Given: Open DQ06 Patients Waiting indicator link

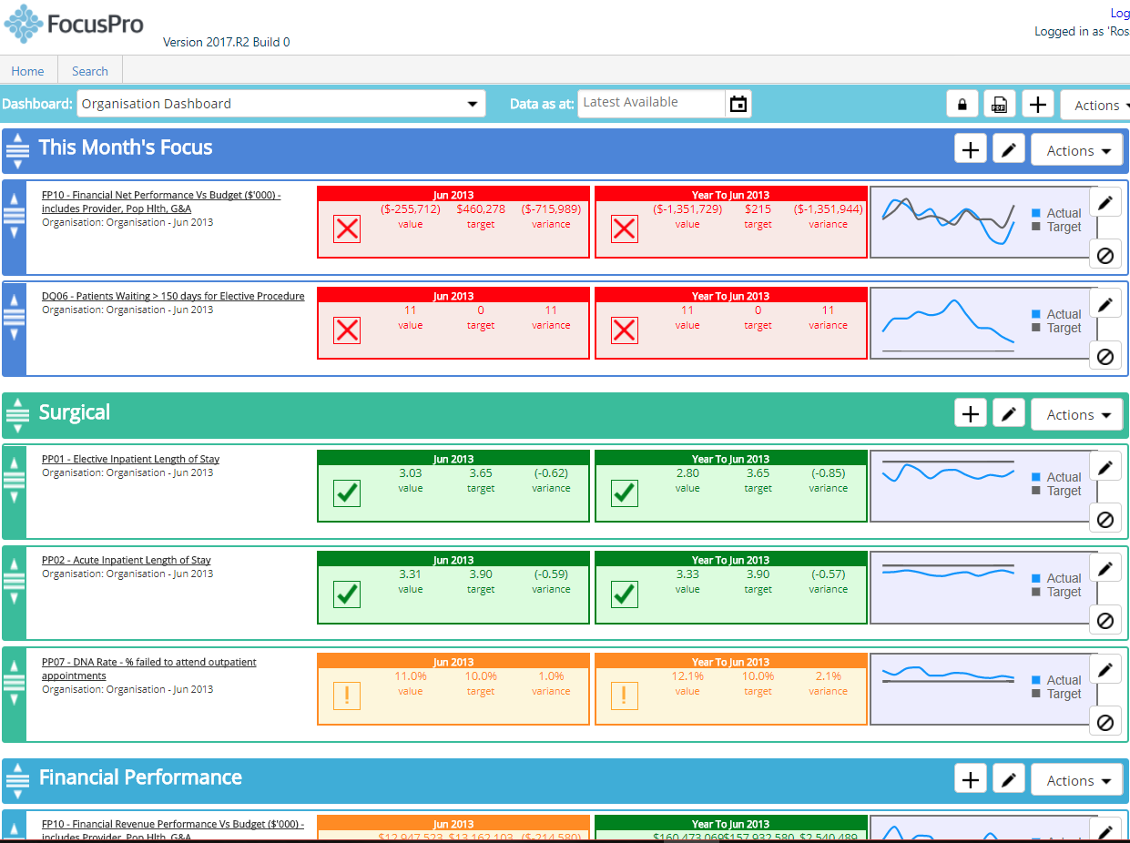Looking at the screenshot, I should click(x=173, y=296).
